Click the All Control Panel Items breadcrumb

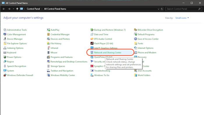point(55,9)
